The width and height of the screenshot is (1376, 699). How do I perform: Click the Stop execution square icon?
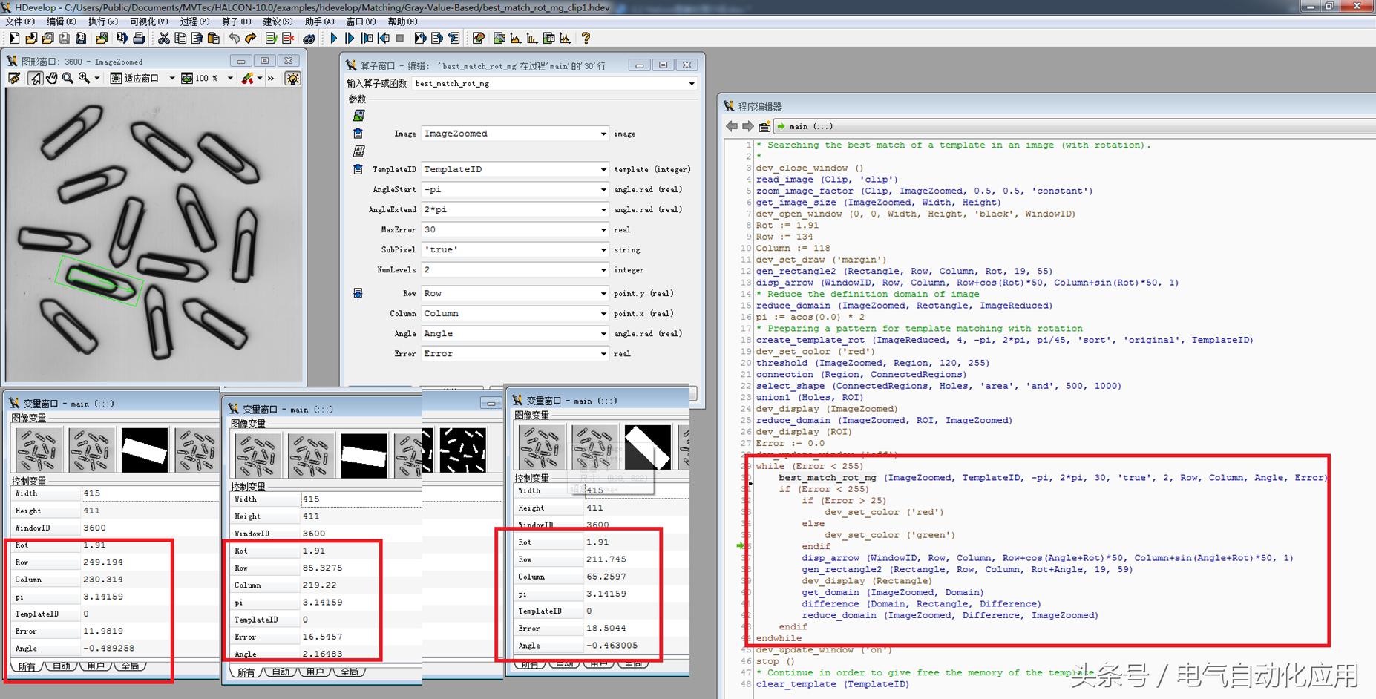point(400,38)
